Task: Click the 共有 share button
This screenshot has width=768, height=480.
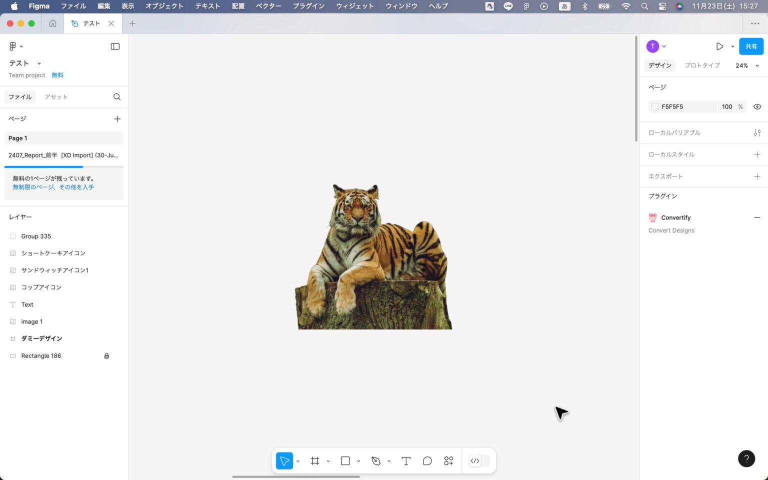Action: tap(751, 46)
